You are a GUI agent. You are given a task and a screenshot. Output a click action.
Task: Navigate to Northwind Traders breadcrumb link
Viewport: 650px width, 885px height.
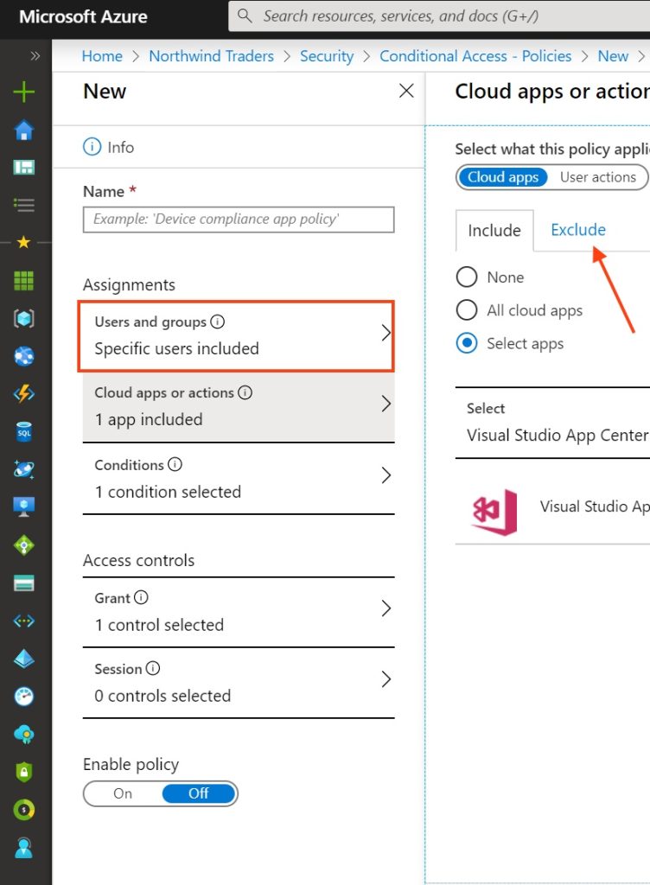click(211, 56)
